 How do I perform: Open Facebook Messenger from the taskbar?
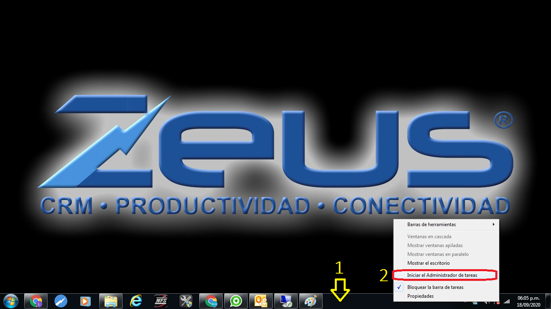coord(61,301)
